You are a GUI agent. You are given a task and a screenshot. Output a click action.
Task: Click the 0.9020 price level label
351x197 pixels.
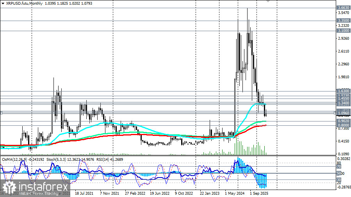coord(344,121)
